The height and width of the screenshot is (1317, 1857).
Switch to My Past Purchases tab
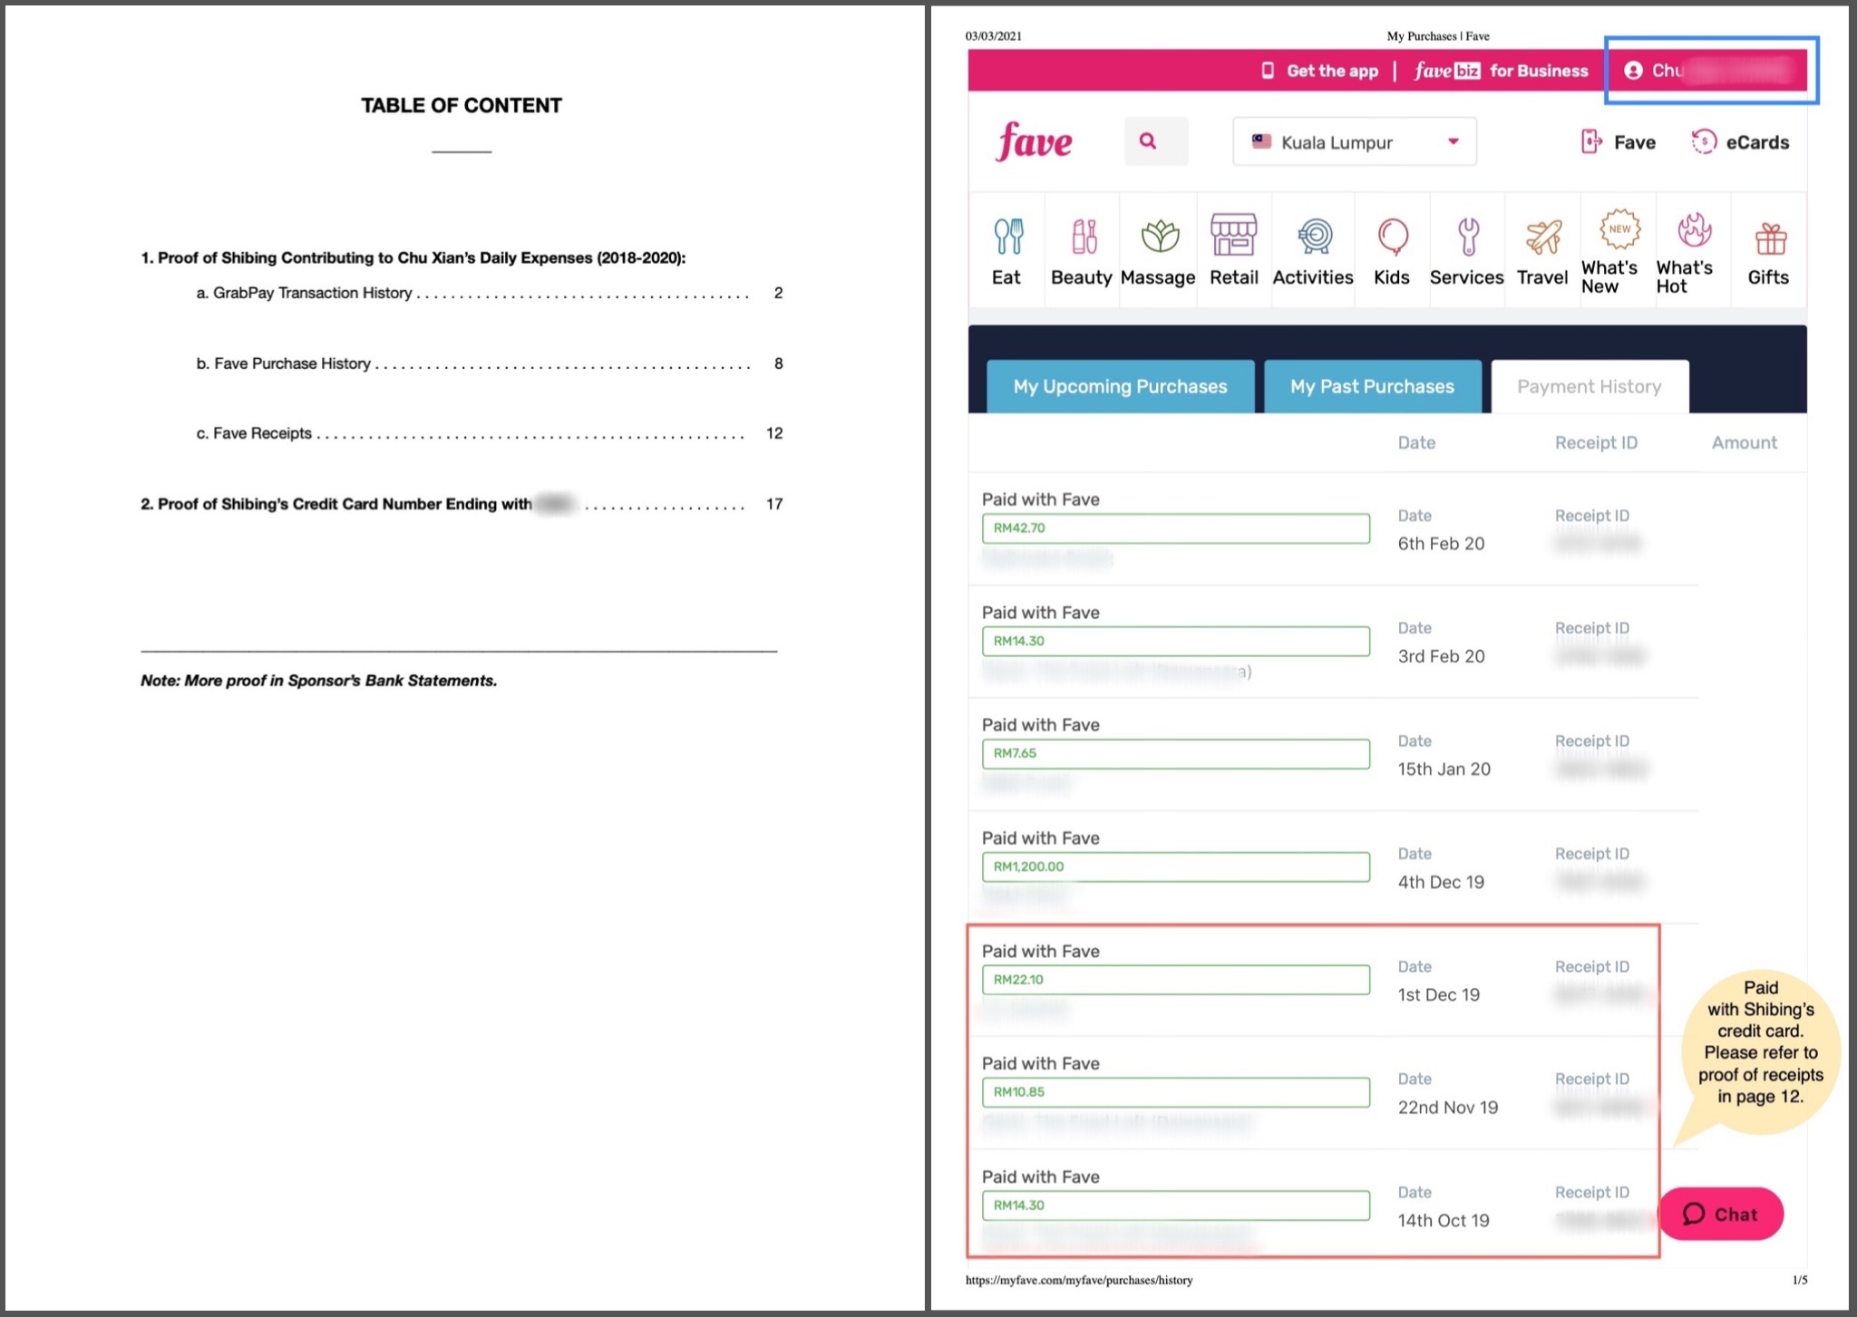coord(1372,387)
